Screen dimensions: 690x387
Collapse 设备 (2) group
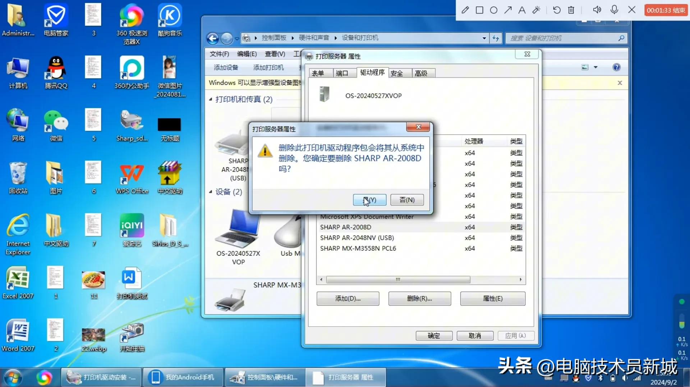click(x=211, y=192)
